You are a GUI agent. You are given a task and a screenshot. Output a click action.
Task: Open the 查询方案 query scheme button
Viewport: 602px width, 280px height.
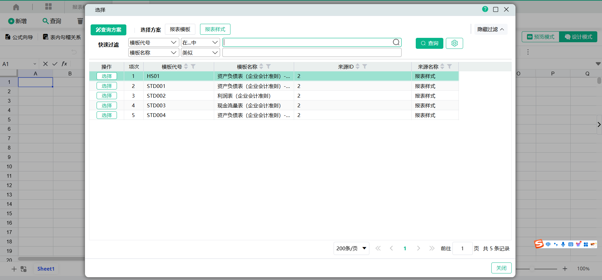pyautogui.click(x=108, y=30)
